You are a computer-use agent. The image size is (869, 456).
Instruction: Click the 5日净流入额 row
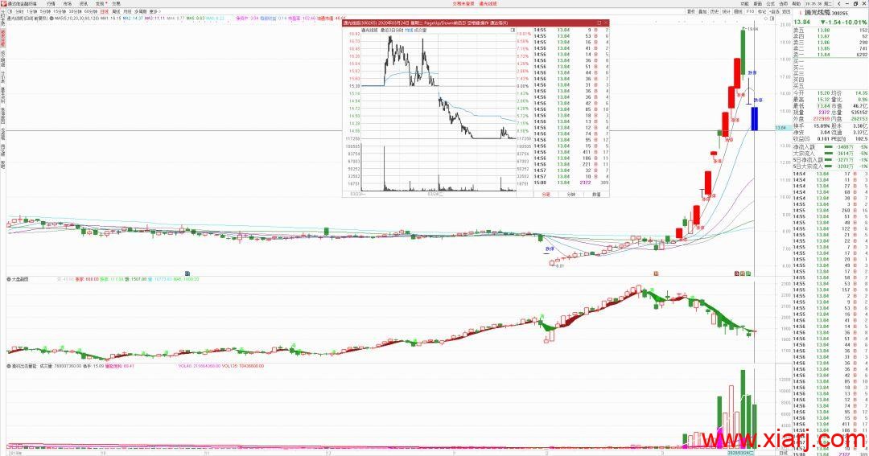pos(830,159)
